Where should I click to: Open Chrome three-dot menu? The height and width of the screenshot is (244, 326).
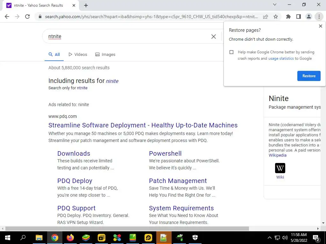tap(319, 17)
